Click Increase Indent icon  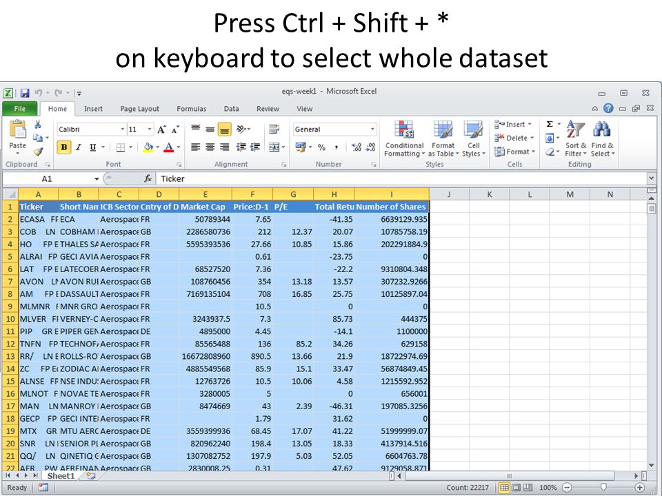[255, 147]
